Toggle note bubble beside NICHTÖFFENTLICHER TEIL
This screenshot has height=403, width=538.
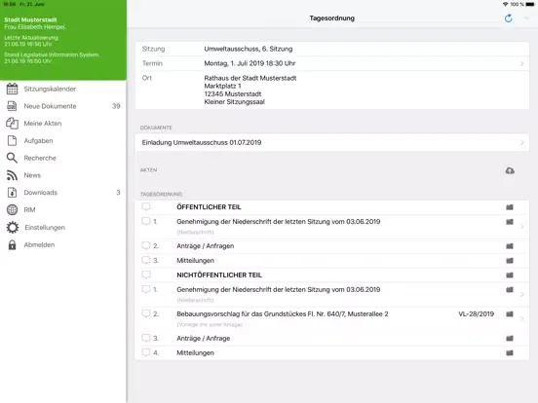point(146,275)
